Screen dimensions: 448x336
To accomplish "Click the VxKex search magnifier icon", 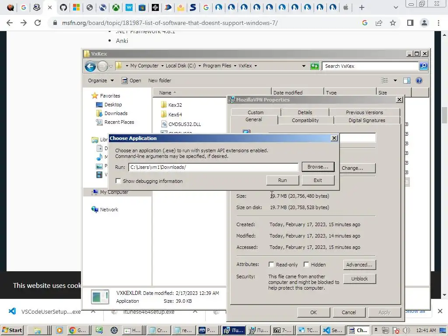I will click(423, 66).
